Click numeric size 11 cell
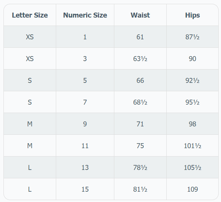Image resolution: width=221 pixels, height=202 pixels. tap(85, 145)
